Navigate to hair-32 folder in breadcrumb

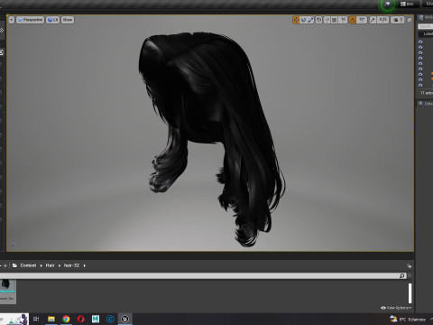click(x=71, y=265)
